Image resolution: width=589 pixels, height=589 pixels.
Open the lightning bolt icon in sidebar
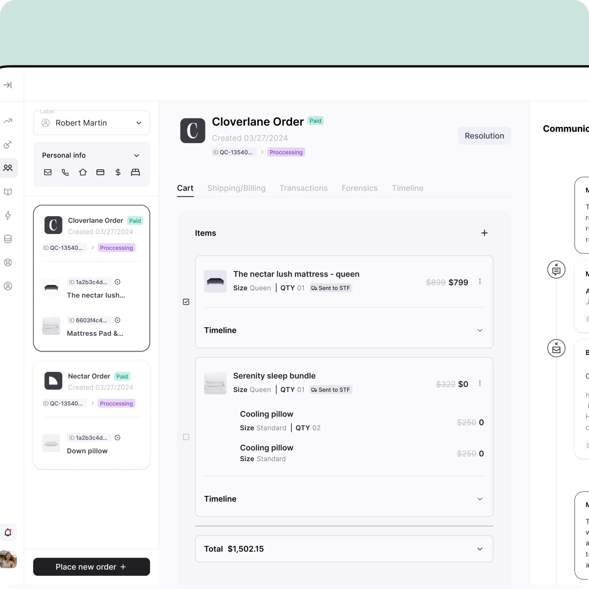coord(8,215)
